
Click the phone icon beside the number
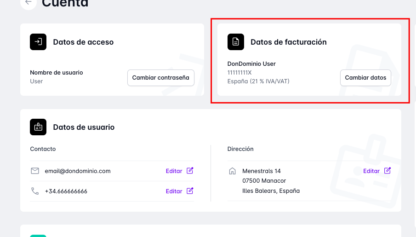pos(35,191)
